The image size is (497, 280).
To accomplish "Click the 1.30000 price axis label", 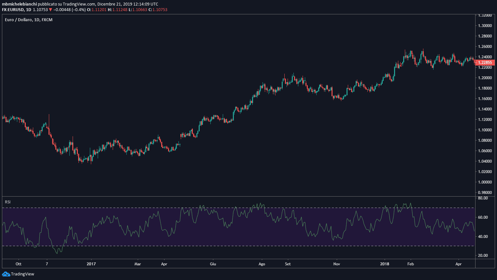I will [x=485, y=25].
